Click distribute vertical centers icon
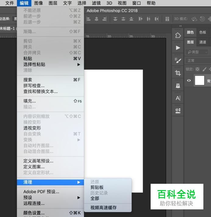Screen dimensions: 211x217 pyautogui.click(x=123, y=19)
